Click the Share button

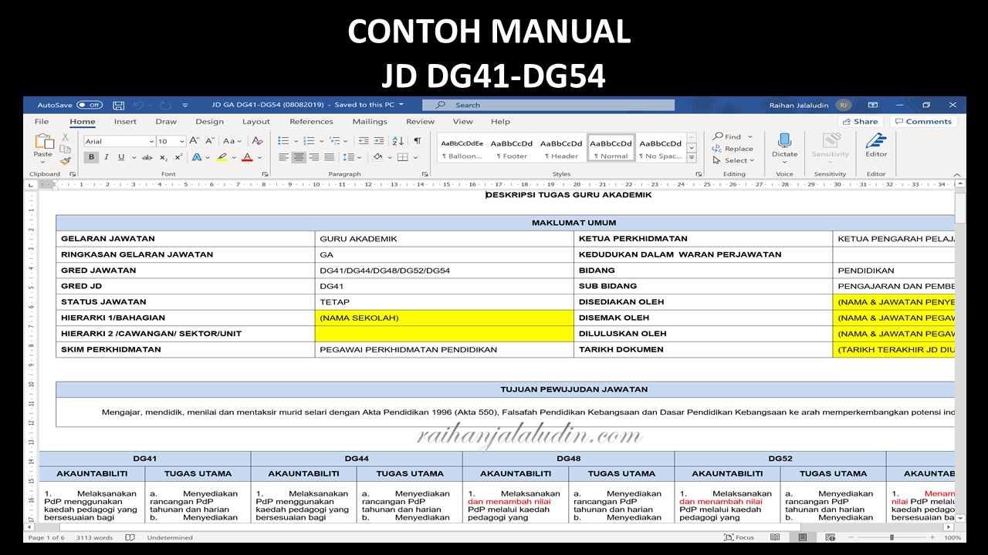[x=860, y=121]
